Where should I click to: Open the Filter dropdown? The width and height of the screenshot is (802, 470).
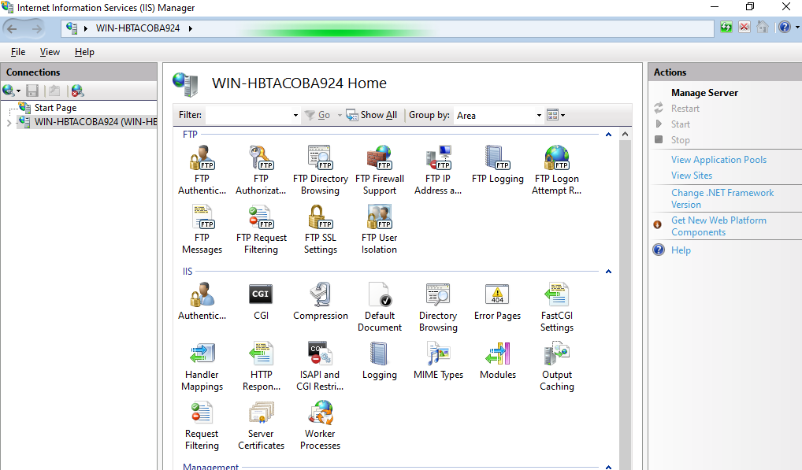(295, 116)
